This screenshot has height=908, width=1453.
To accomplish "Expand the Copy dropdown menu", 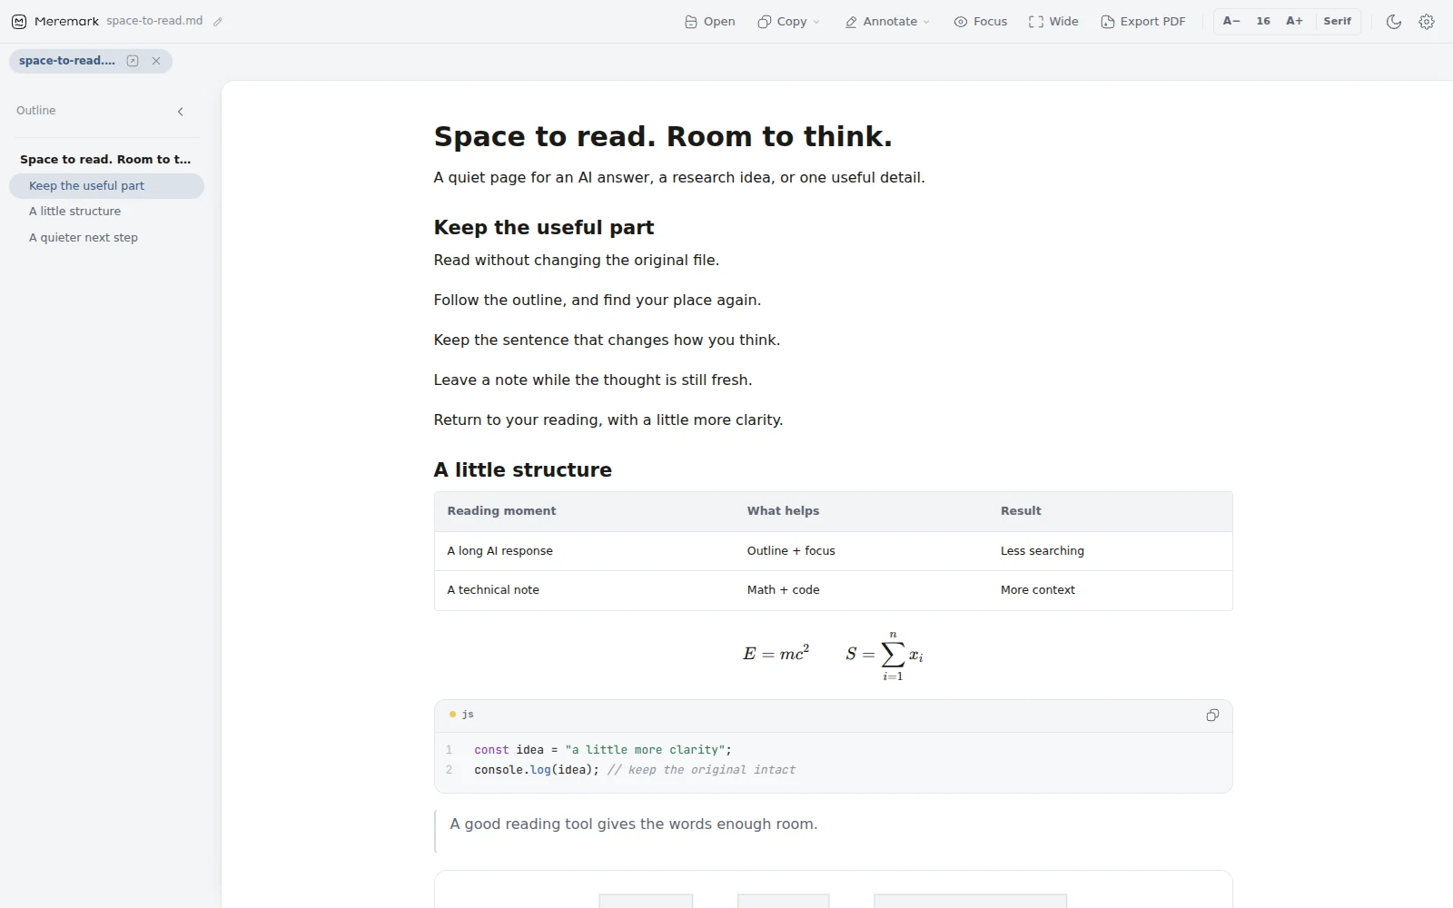I will [x=788, y=22].
